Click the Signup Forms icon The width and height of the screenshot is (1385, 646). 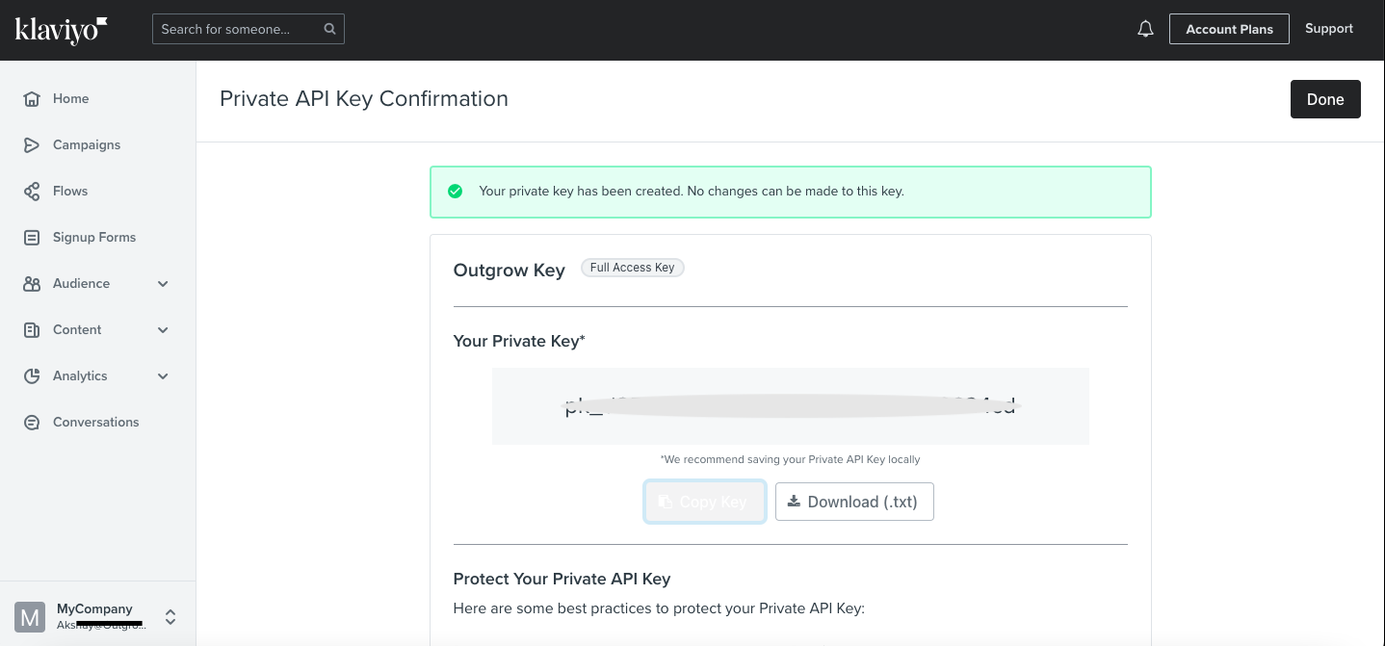[x=32, y=238]
